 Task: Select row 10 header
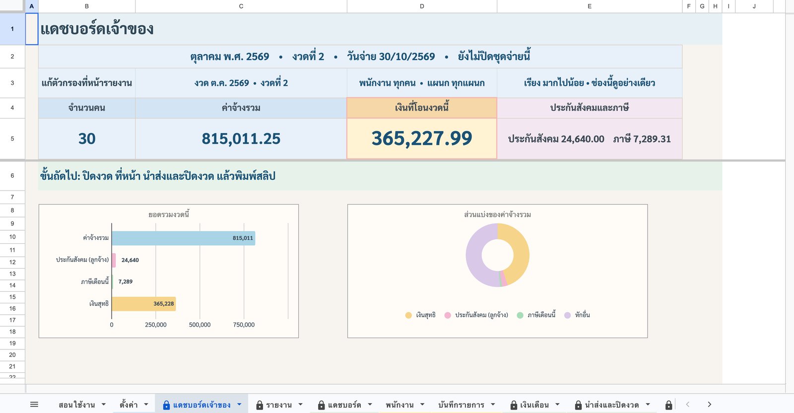click(12, 237)
